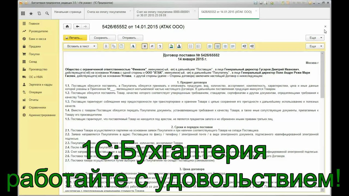This screenshot has height=196, width=349.
Task: Navigate back with the left arrow
Action: click(x=77, y=26)
